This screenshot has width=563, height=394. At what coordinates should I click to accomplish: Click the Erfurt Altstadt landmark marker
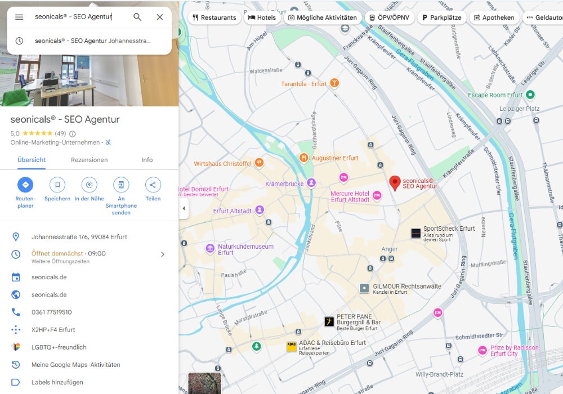(259, 210)
